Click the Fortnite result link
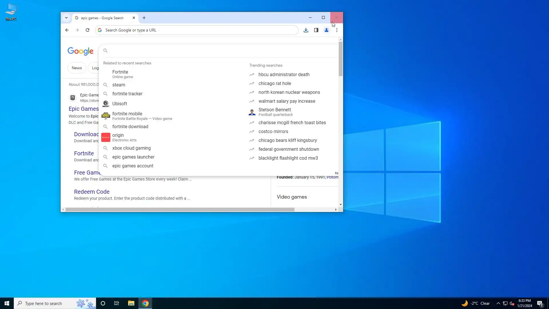Image resolution: width=549 pixels, height=309 pixels. (x=84, y=153)
